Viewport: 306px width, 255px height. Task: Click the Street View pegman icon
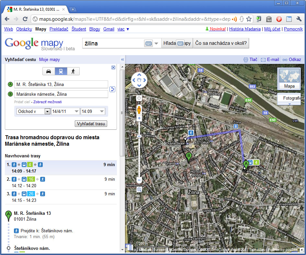coord(139,109)
